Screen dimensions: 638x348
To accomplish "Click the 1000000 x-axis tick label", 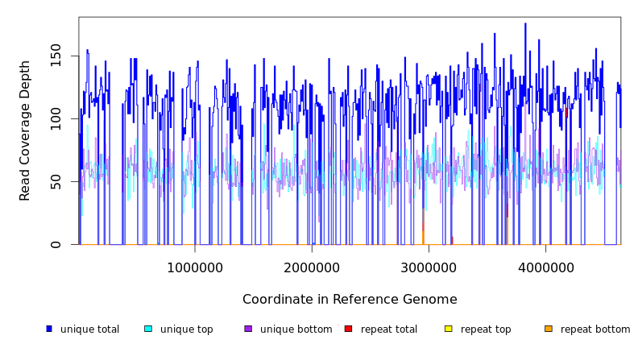I will point(194,268).
